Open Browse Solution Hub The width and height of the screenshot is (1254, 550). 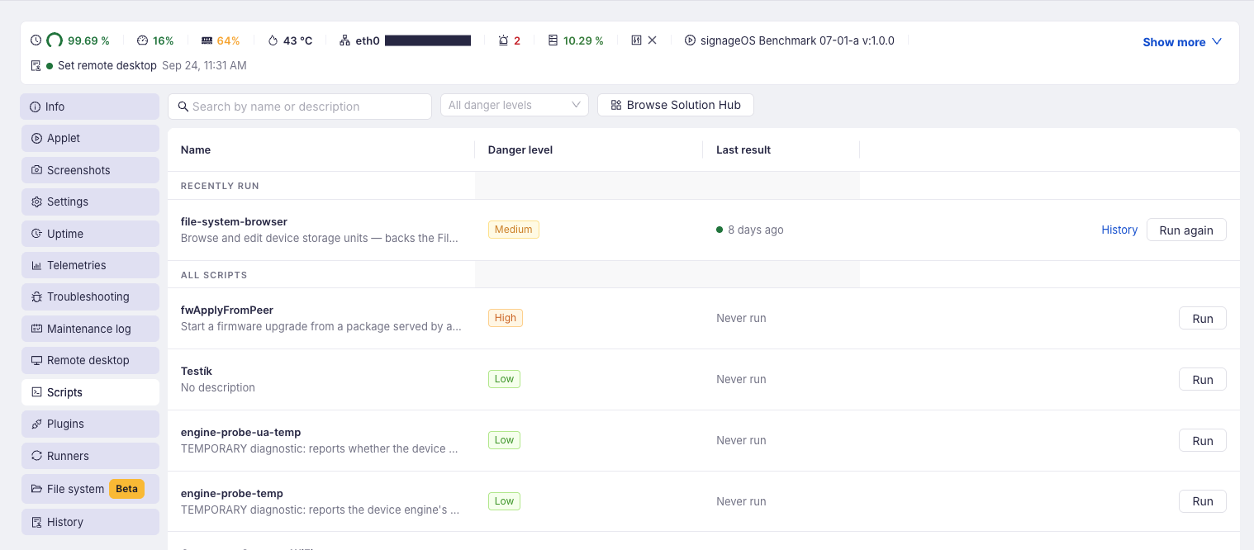[x=676, y=105]
